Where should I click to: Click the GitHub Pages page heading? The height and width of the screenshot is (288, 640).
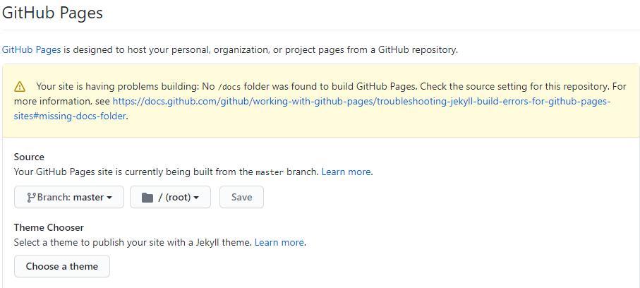click(52, 13)
